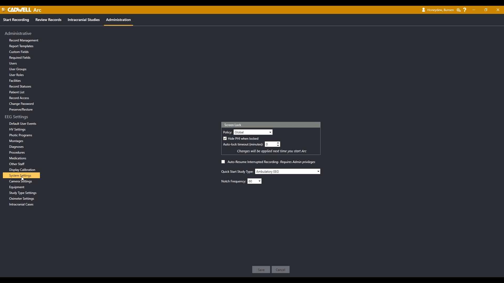
Task: Open the help question mark icon
Action: (x=465, y=10)
